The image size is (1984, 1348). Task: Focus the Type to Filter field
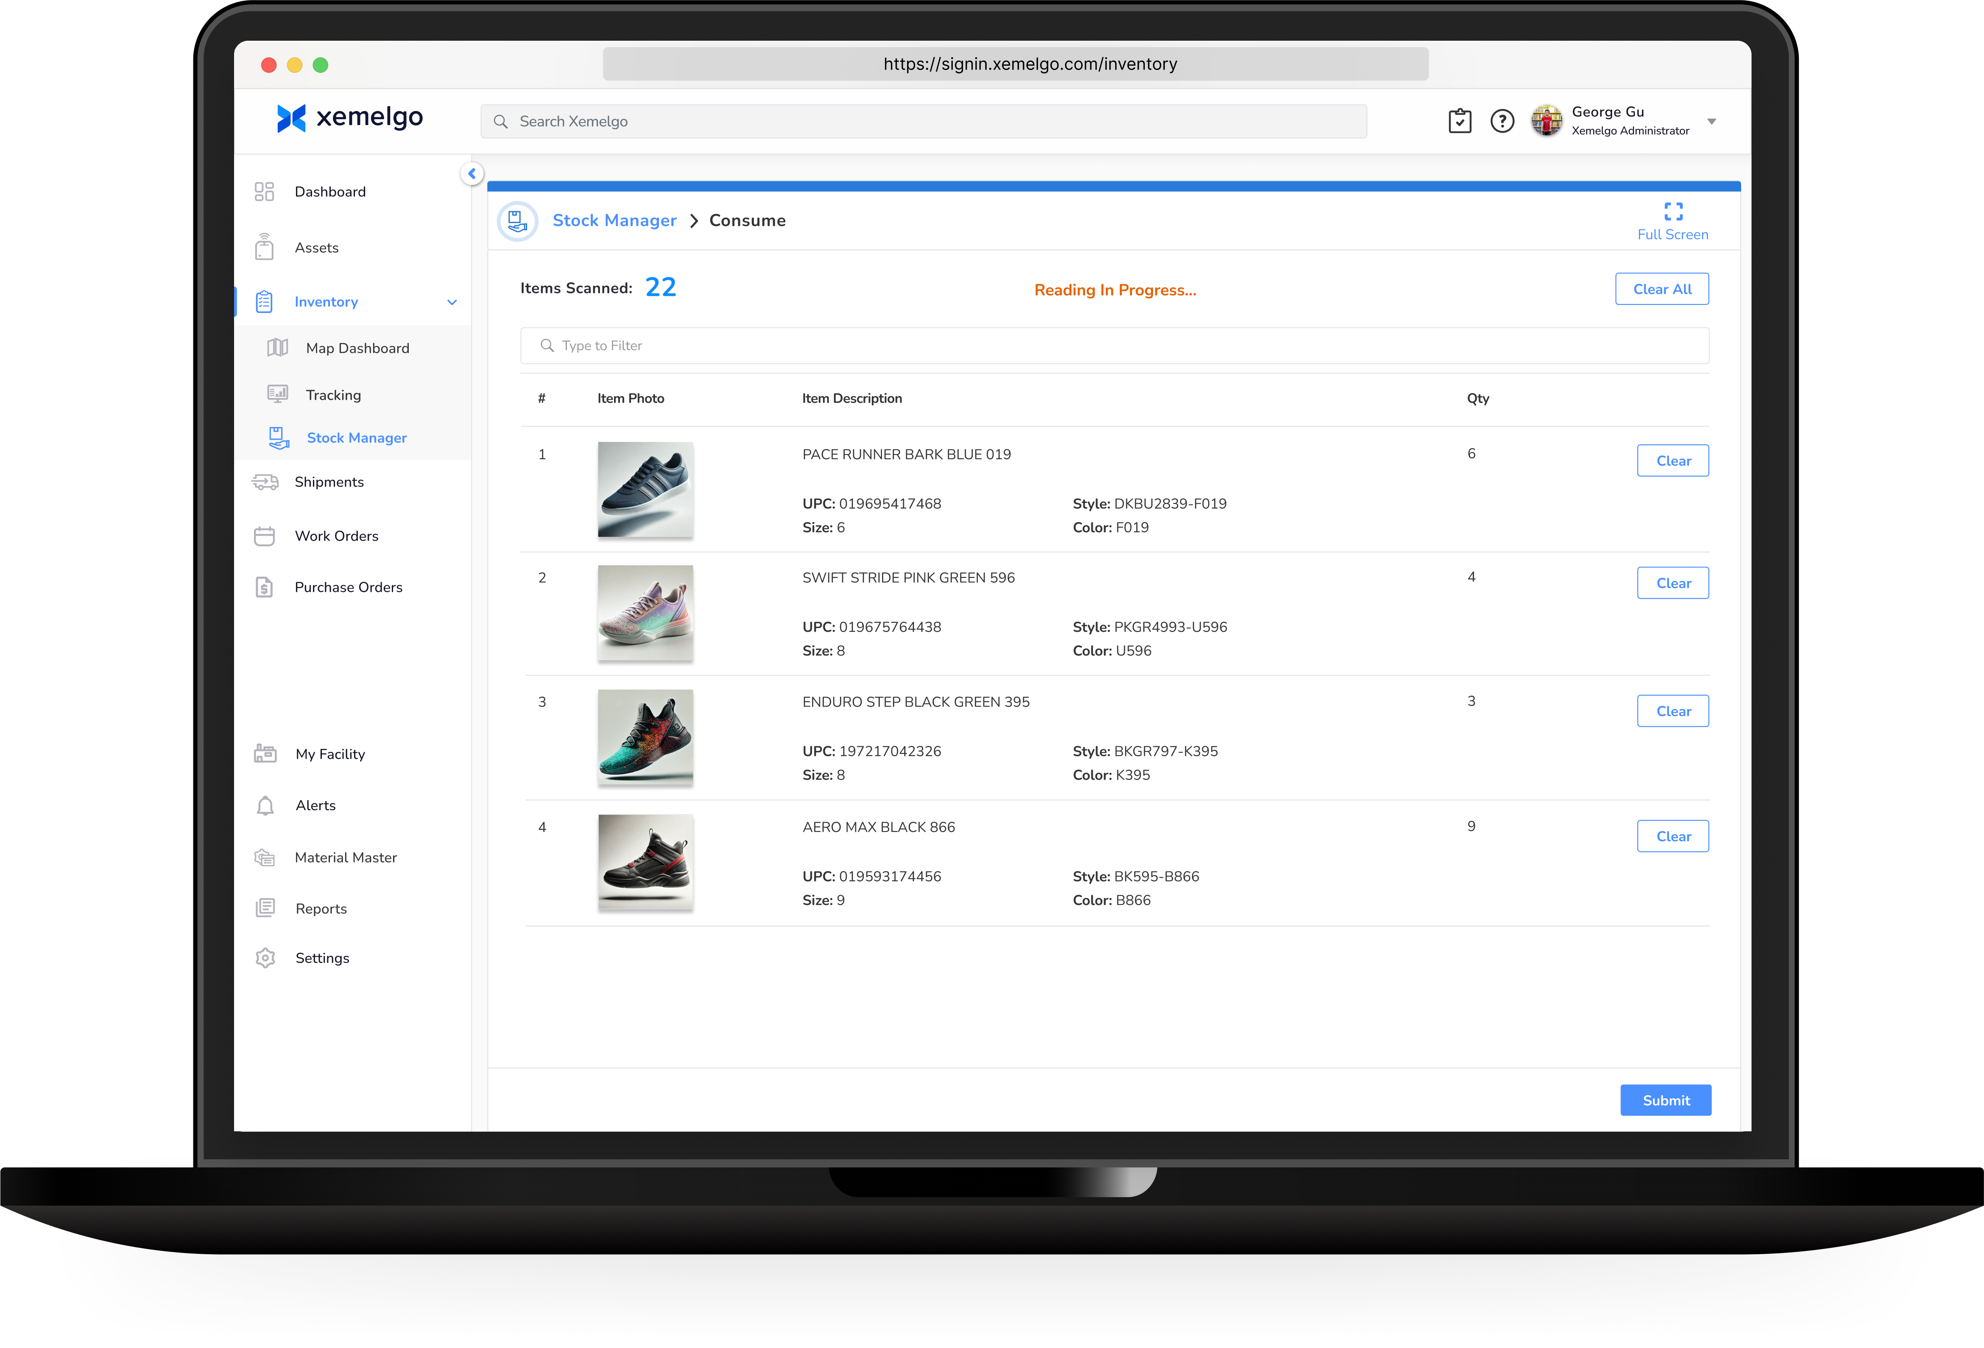tap(1114, 346)
